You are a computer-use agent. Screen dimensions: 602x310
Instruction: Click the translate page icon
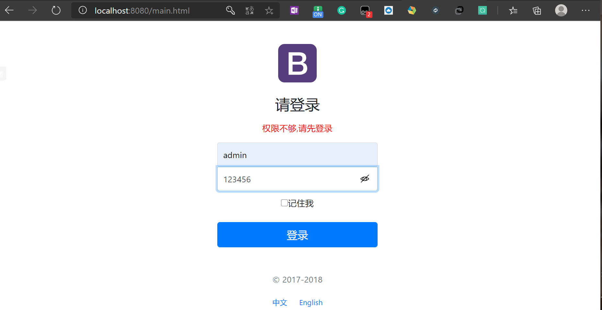(x=250, y=10)
